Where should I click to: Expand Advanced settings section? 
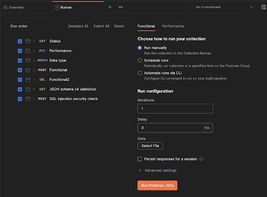(x=140, y=170)
